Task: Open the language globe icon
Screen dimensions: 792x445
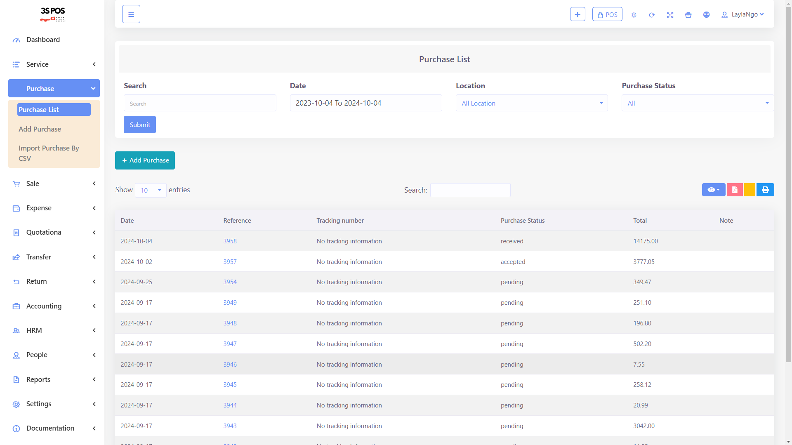Action: (706, 15)
